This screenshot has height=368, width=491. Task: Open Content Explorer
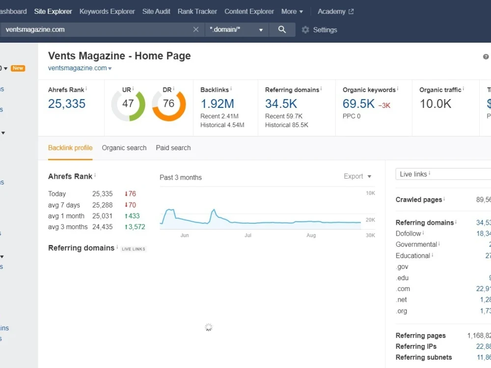[x=249, y=12]
